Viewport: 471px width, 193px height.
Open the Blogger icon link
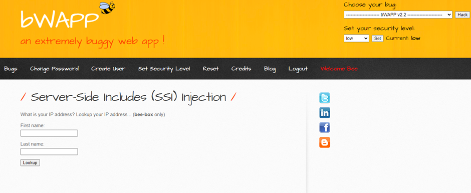click(x=324, y=142)
